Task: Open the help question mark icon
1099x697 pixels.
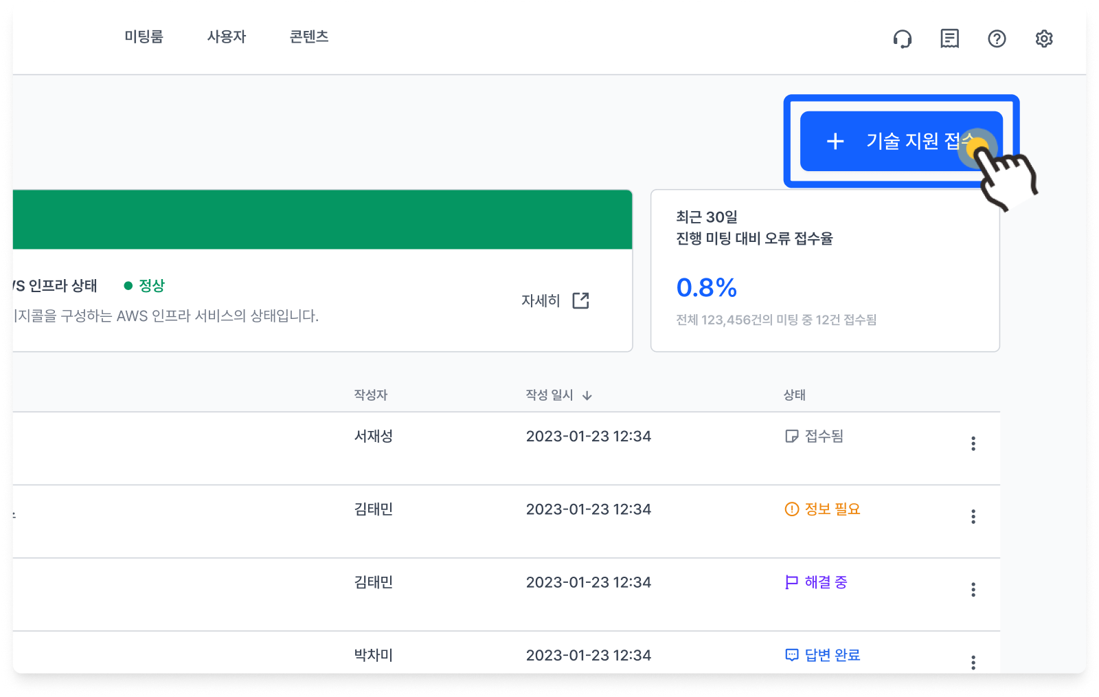Action: [x=997, y=38]
